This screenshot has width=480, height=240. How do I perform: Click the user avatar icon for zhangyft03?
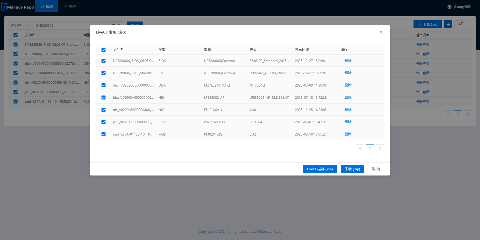pos(449,7)
